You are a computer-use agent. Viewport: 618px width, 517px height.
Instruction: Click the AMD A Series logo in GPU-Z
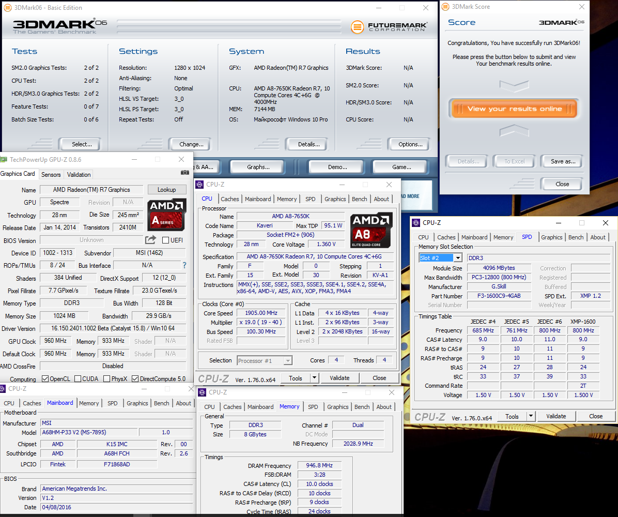(x=167, y=215)
